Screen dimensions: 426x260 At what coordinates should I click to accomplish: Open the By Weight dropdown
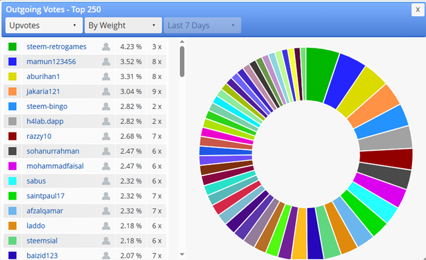pyautogui.click(x=123, y=25)
